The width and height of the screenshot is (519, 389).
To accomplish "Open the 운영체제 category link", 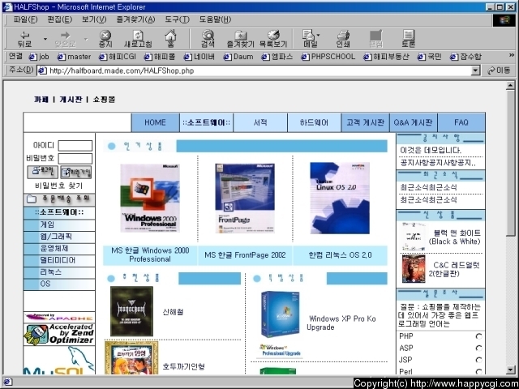I will coord(54,249).
